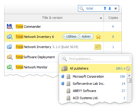Click the publisher list scrollbar thumb

coord(129,81)
